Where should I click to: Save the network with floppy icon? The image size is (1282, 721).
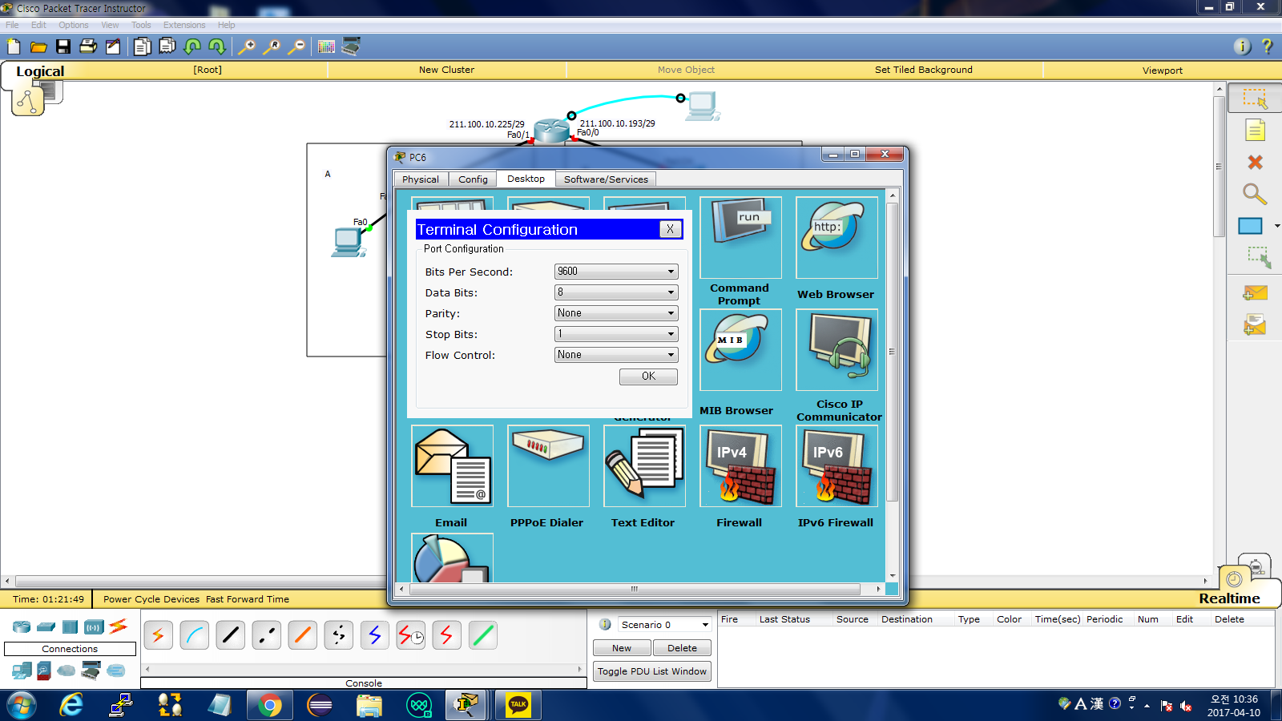pyautogui.click(x=63, y=46)
